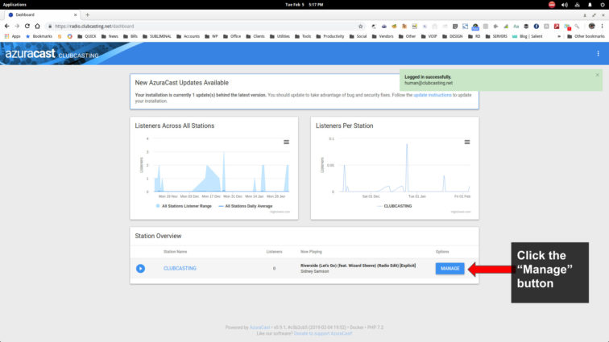Viewport: 609px width, 342px height.
Task: Go to the browser home page icon
Action: point(37,26)
